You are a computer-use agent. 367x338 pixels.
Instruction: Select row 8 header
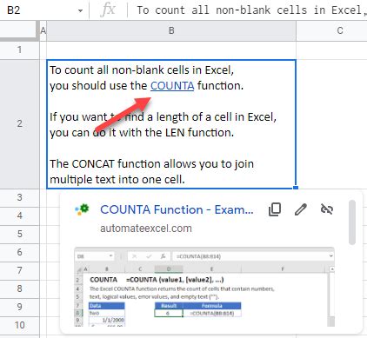19,288
